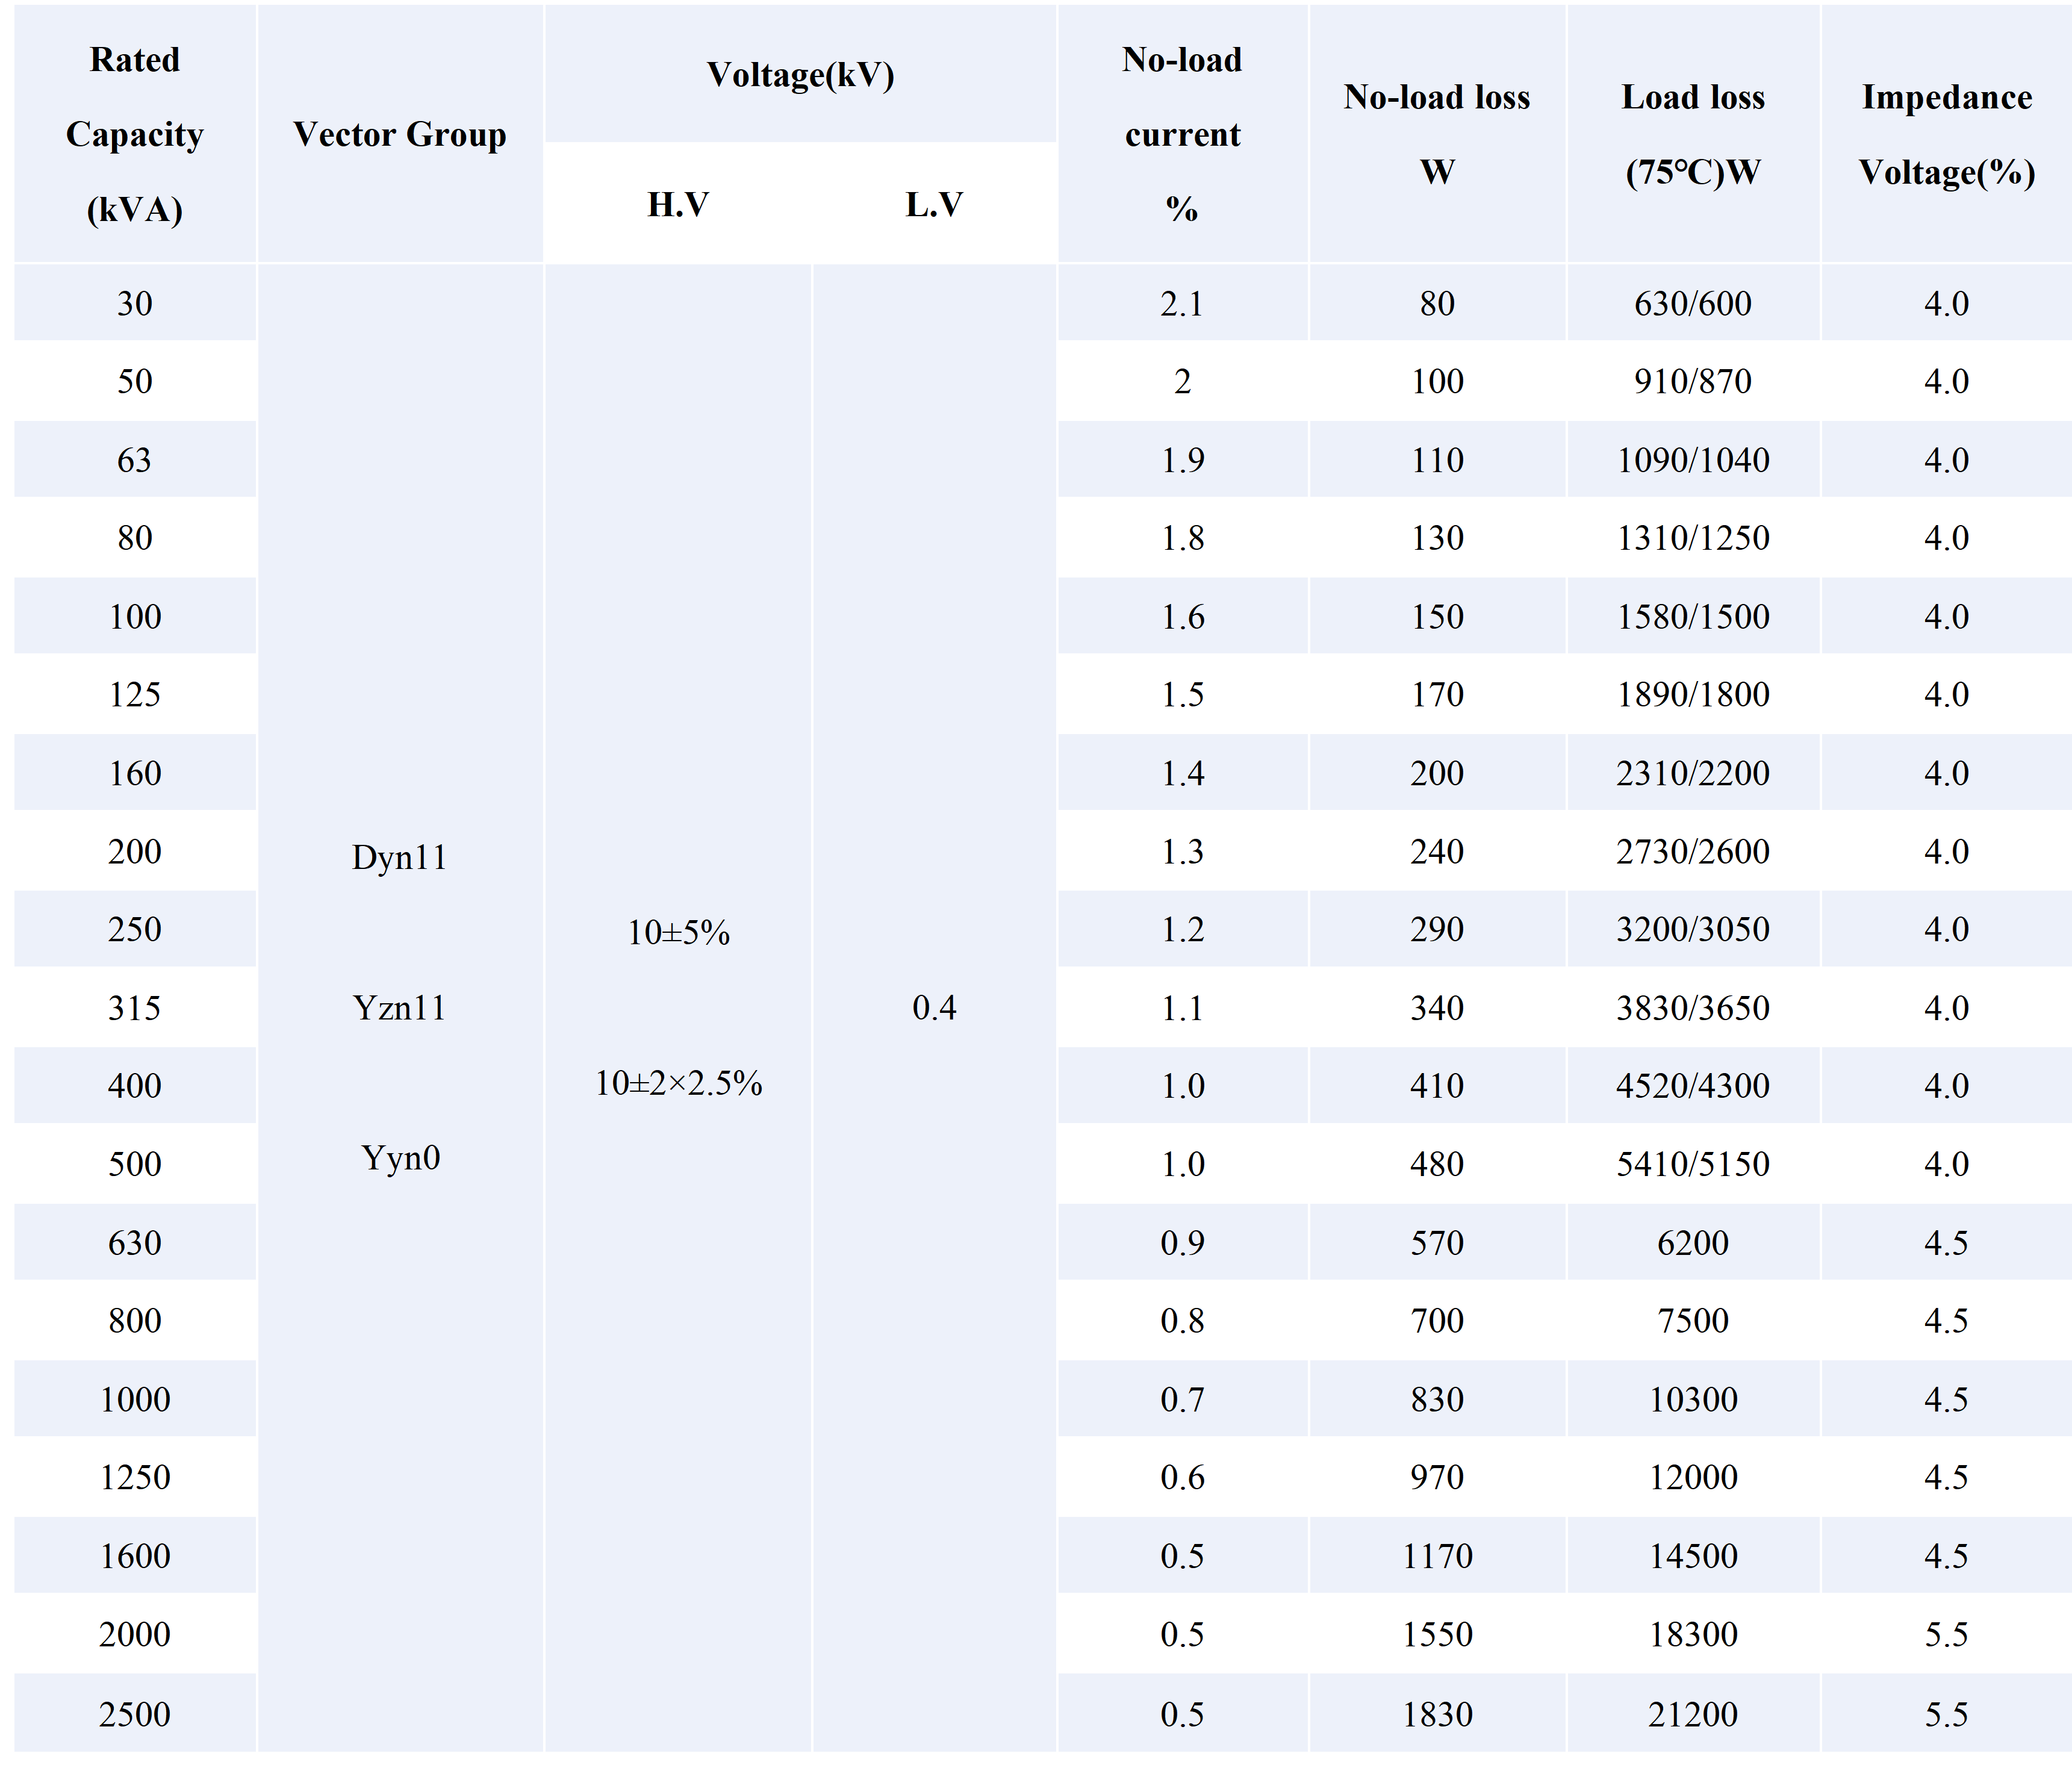Select the 315 kVA capacity cell
2072x1768 pixels.
[x=135, y=1008]
